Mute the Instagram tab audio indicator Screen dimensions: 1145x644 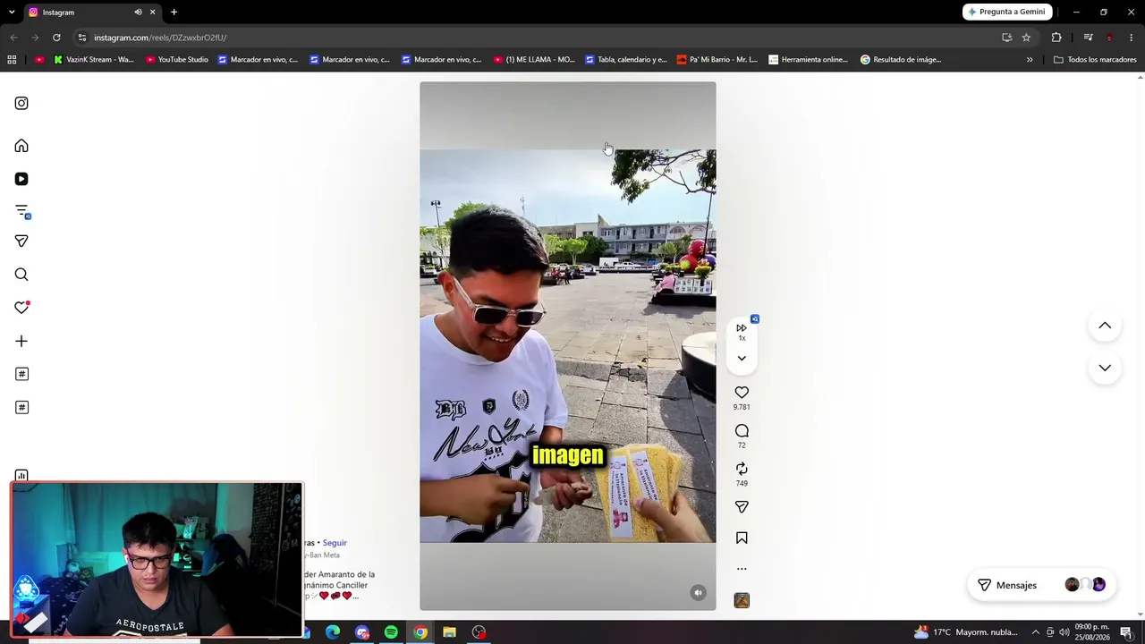[x=138, y=13]
